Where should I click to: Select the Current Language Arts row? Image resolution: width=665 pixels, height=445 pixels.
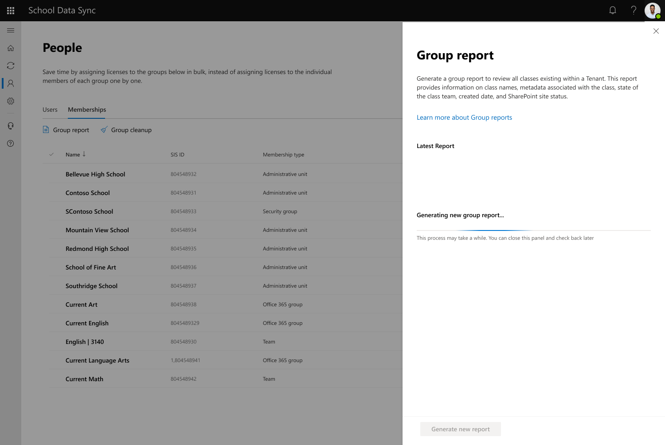(x=226, y=360)
